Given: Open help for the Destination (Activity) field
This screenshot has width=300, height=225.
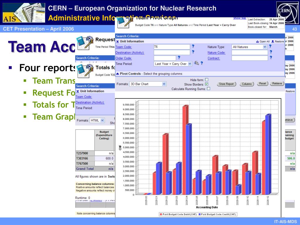Looking at the screenshot, I should 193,52.
